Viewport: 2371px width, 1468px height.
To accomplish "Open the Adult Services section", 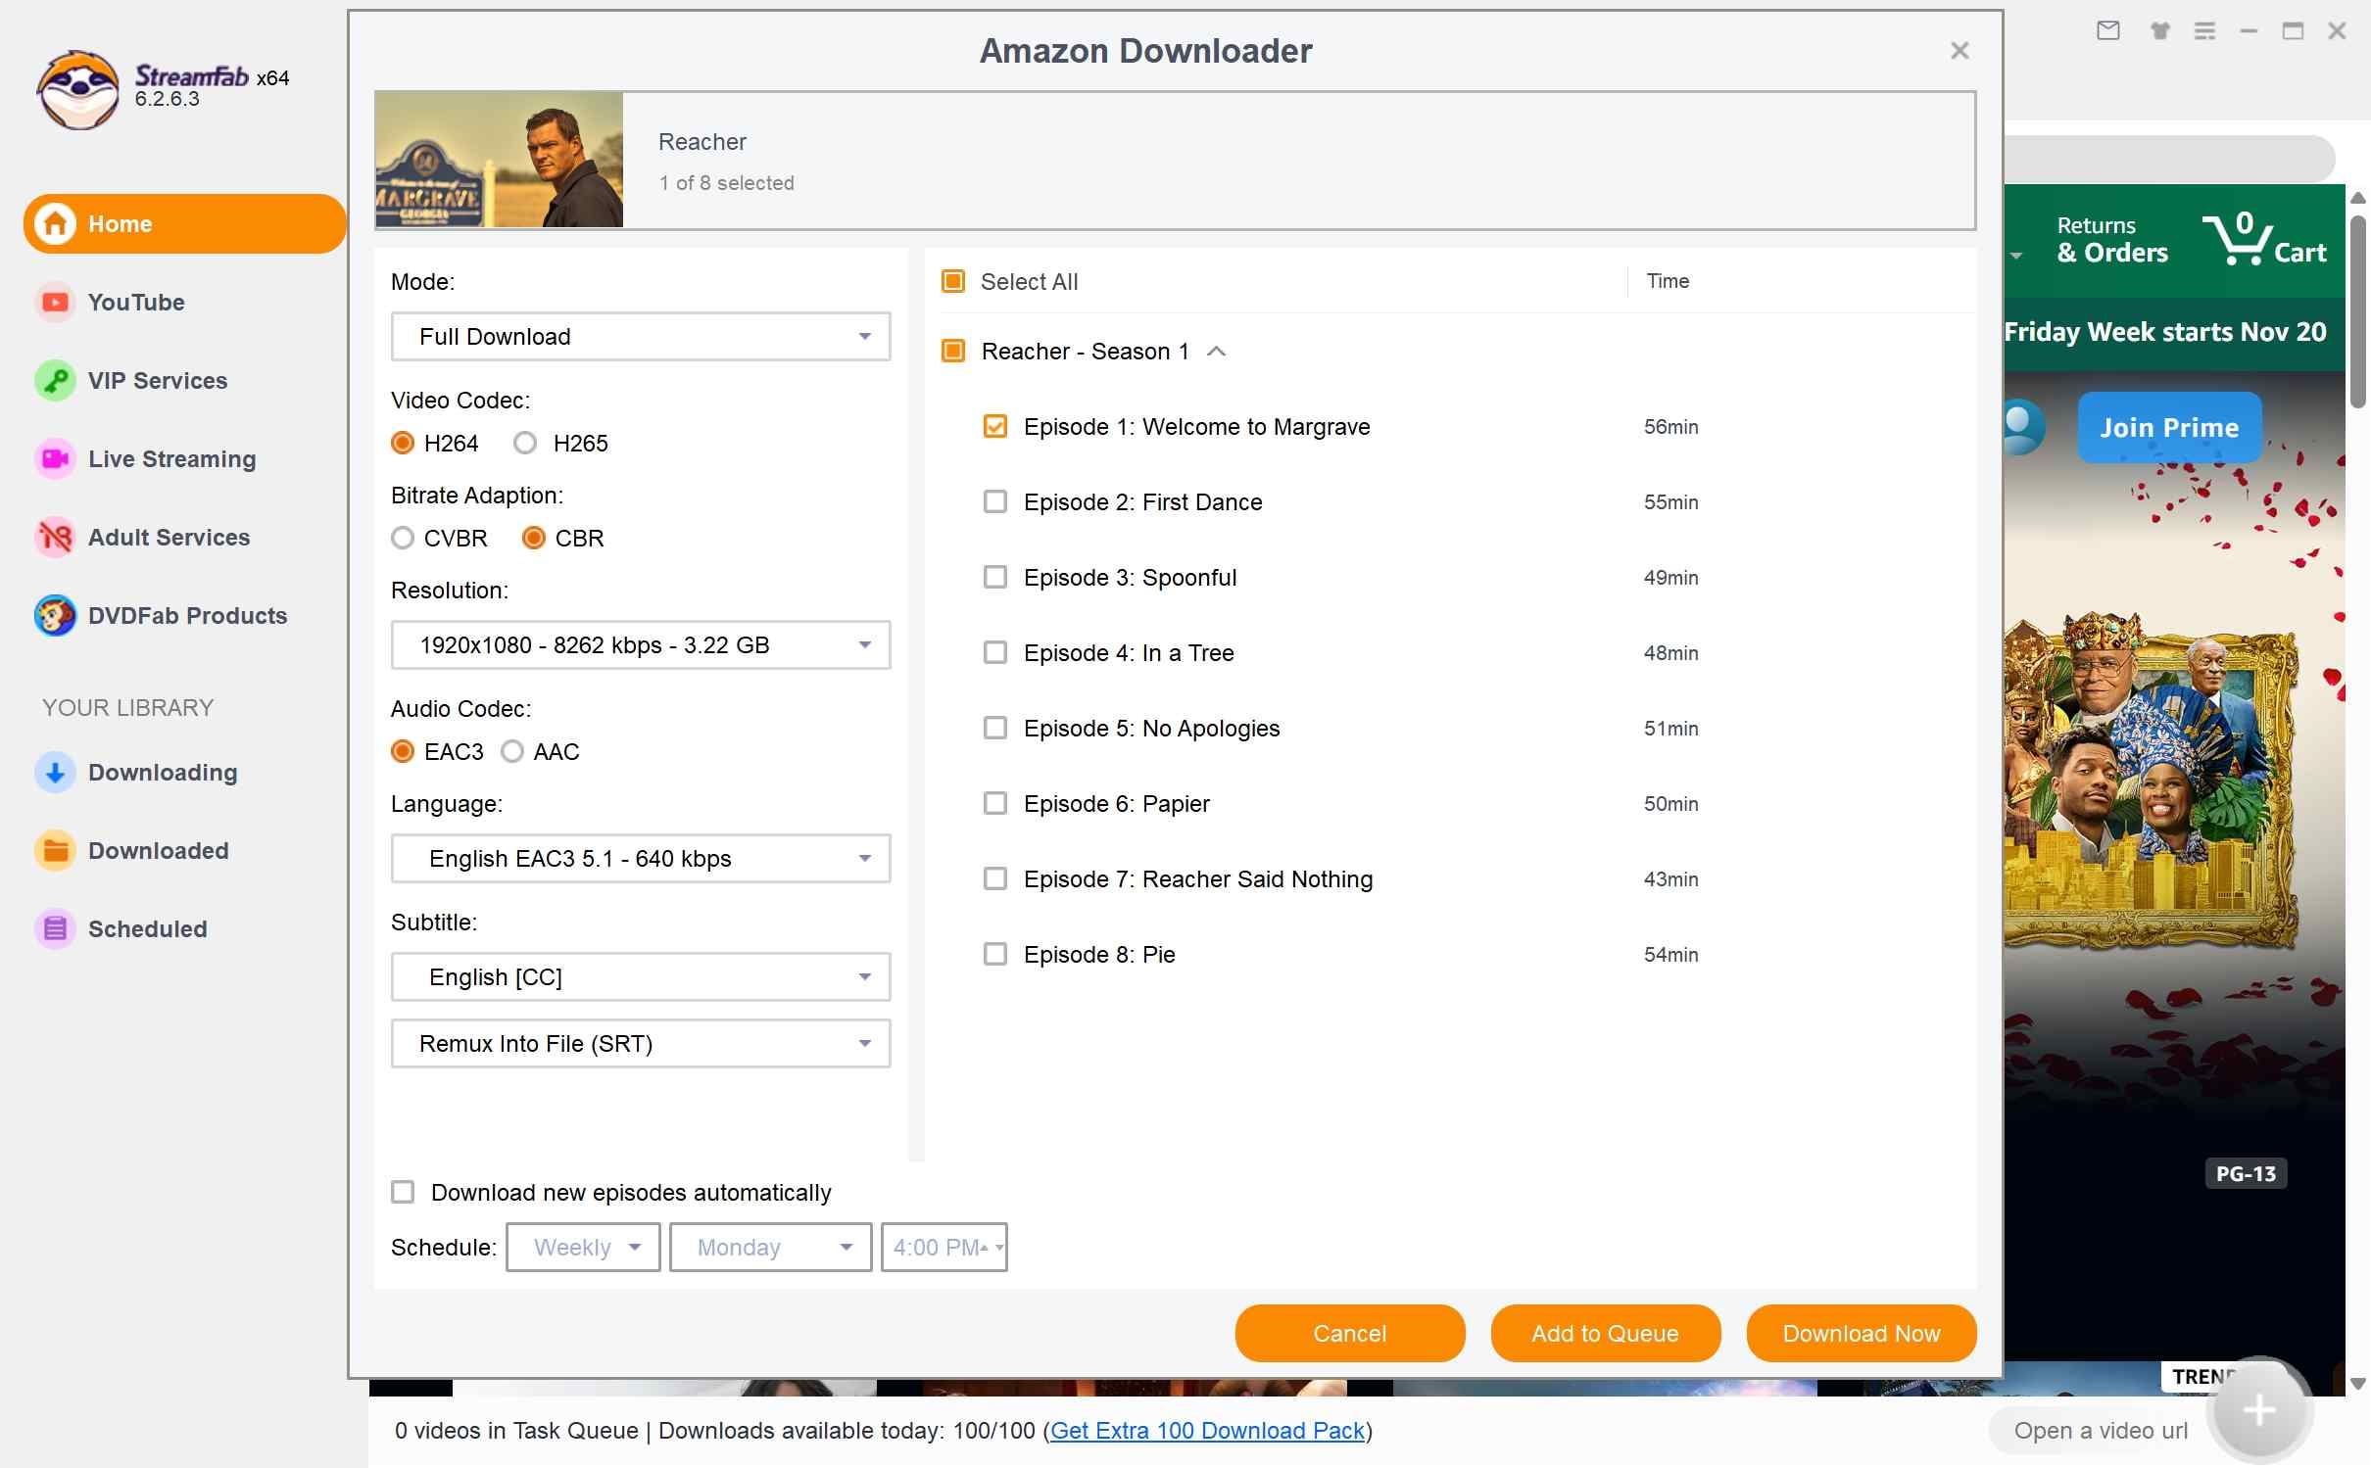I will [x=169, y=537].
